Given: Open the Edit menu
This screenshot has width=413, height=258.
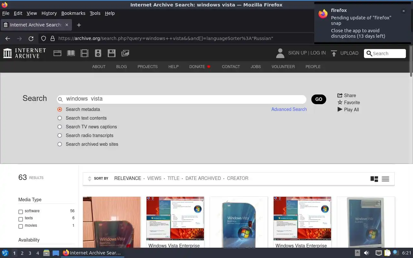Looking at the screenshot, I should pos(18,13).
